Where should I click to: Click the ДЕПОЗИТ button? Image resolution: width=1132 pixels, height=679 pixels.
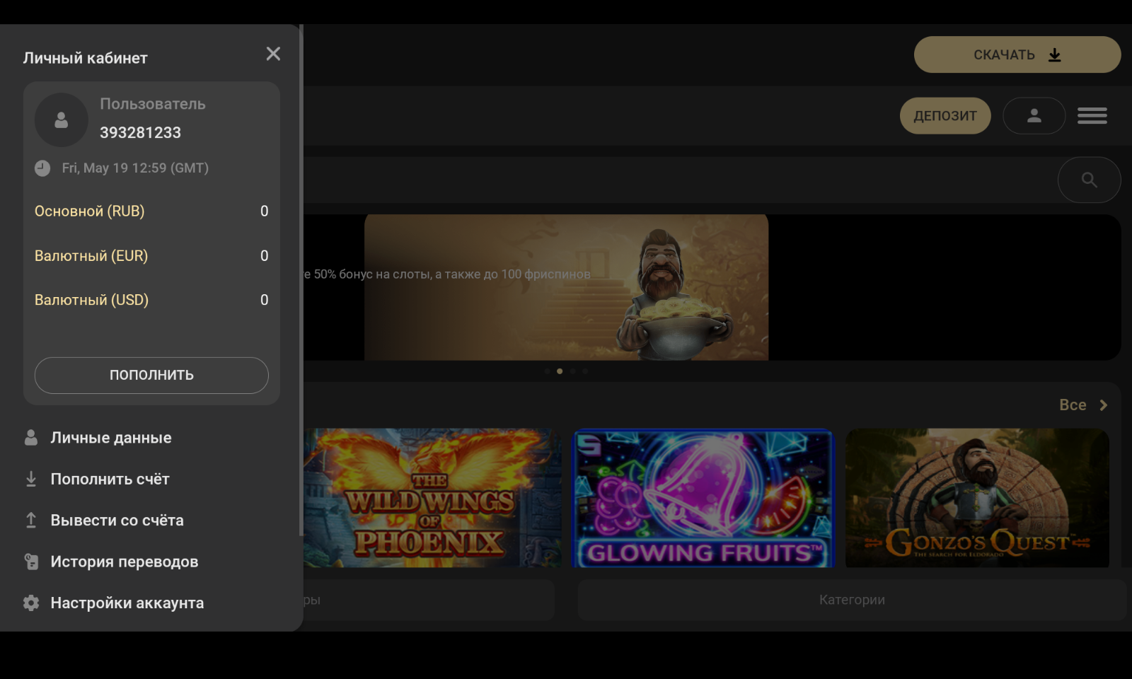click(945, 115)
